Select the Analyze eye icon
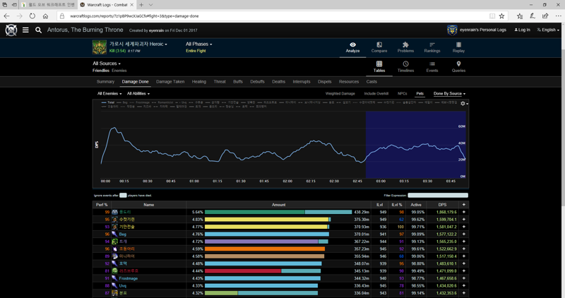This screenshot has height=298, width=565. pos(352,44)
